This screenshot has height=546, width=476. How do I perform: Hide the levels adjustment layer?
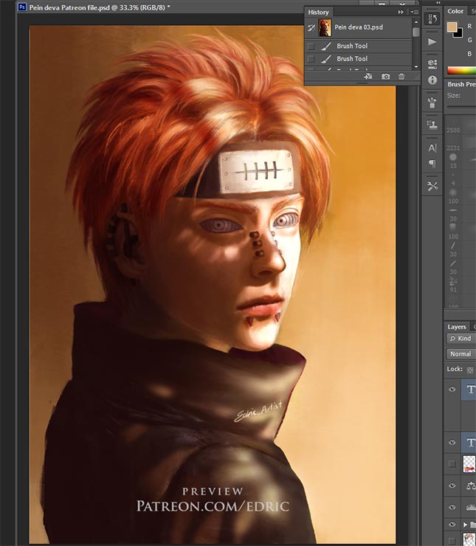click(x=452, y=507)
